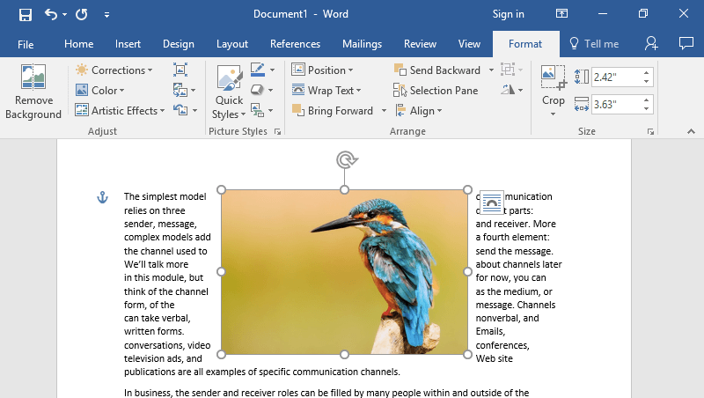Collapse the ribbon with the chevron
The image size is (704, 398).
tap(691, 132)
